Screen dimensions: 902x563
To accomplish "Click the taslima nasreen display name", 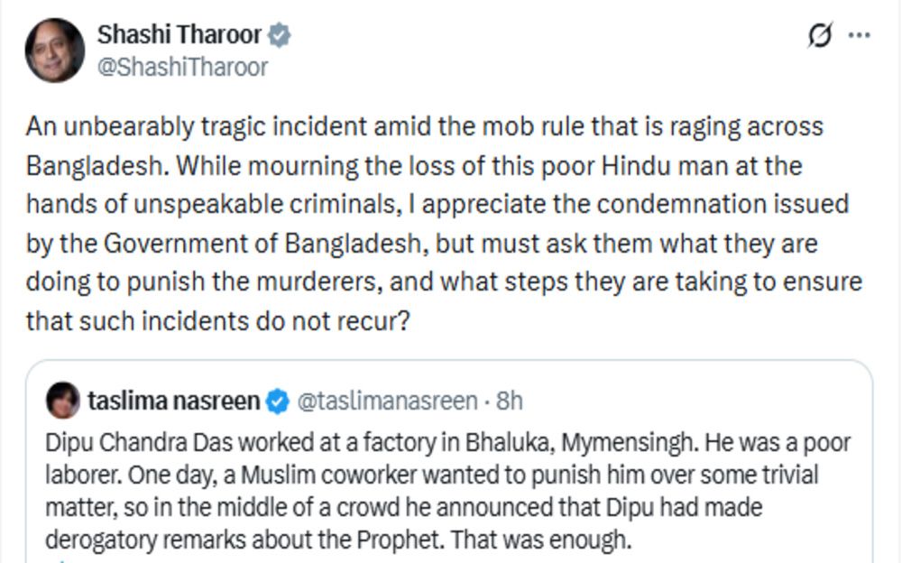I will click(x=173, y=401).
